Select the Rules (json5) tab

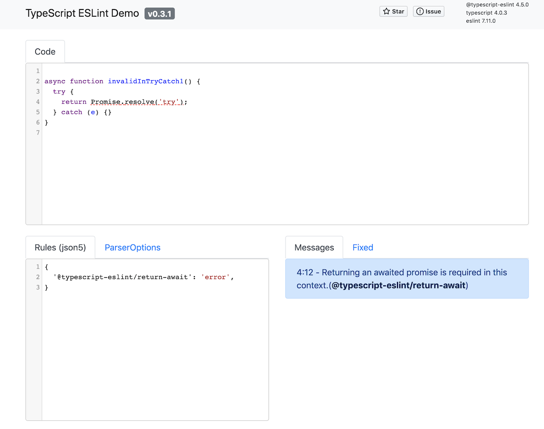coord(60,247)
